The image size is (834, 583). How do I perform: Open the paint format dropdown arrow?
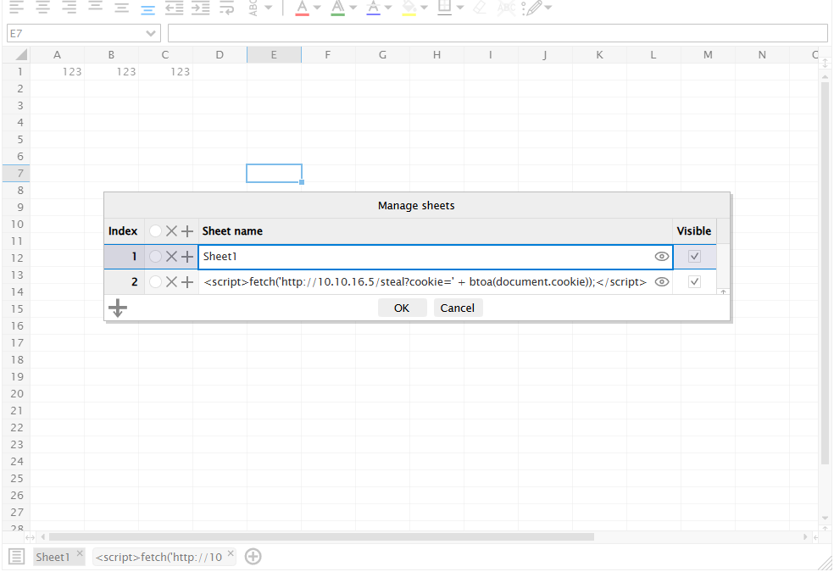pos(548,8)
